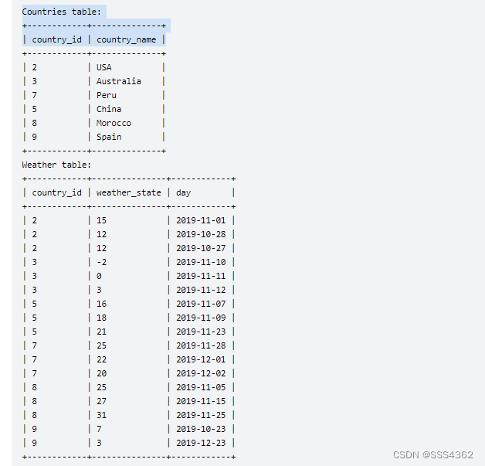
Task: Click the Peru entry in Countries table
Action: [x=107, y=95]
